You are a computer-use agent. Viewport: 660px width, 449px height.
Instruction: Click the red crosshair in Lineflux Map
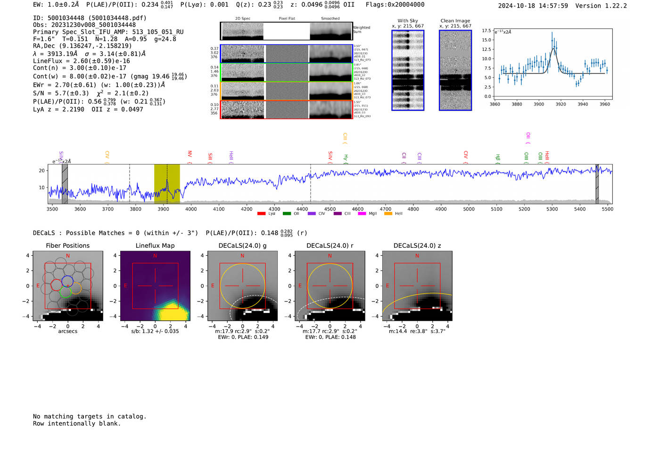point(155,286)
